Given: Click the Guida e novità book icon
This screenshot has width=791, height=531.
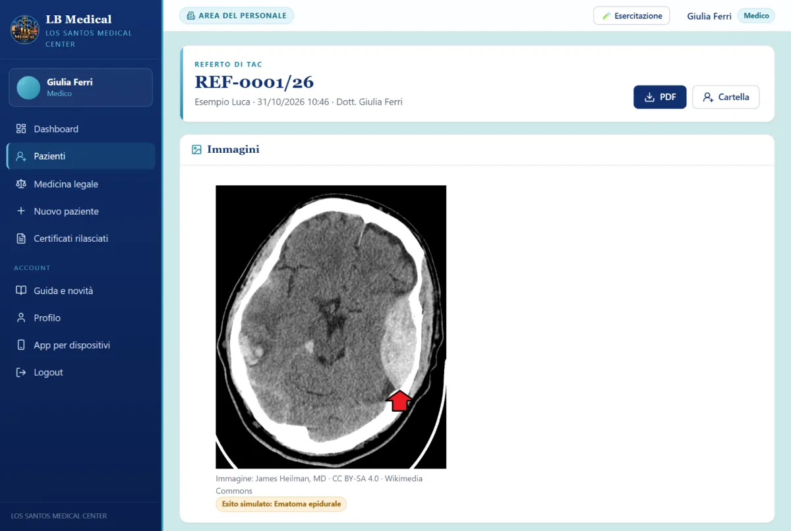Looking at the screenshot, I should pyautogui.click(x=21, y=291).
